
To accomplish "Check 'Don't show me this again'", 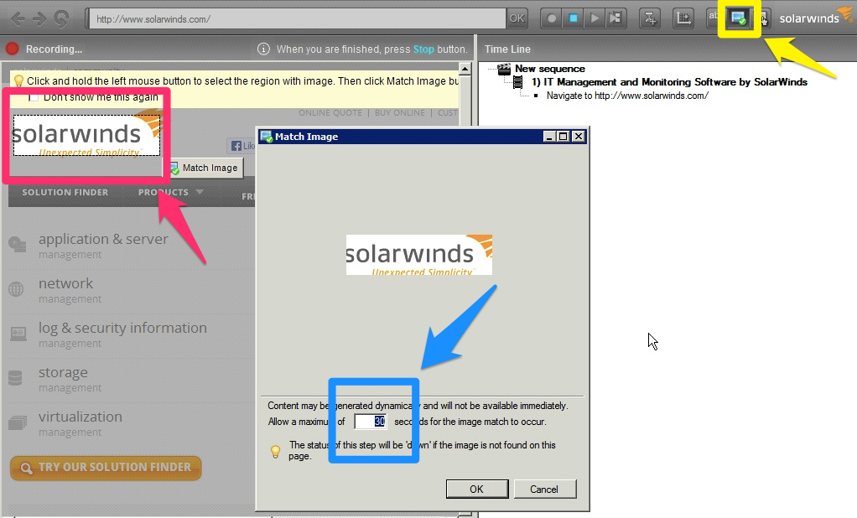I will [x=34, y=97].
